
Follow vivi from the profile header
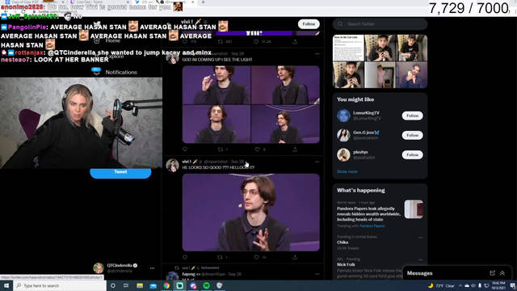pyautogui.click(x=309, y=24)
